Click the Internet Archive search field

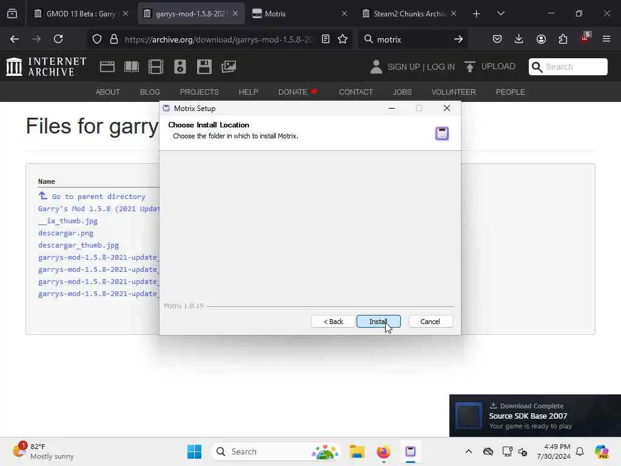[568, 67]
